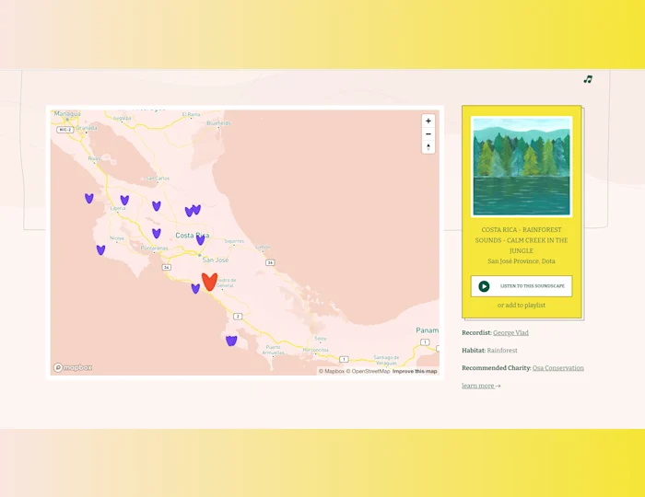Click the Santiago de Veraguas map label
645x497 pixels.
pos(386,360)
